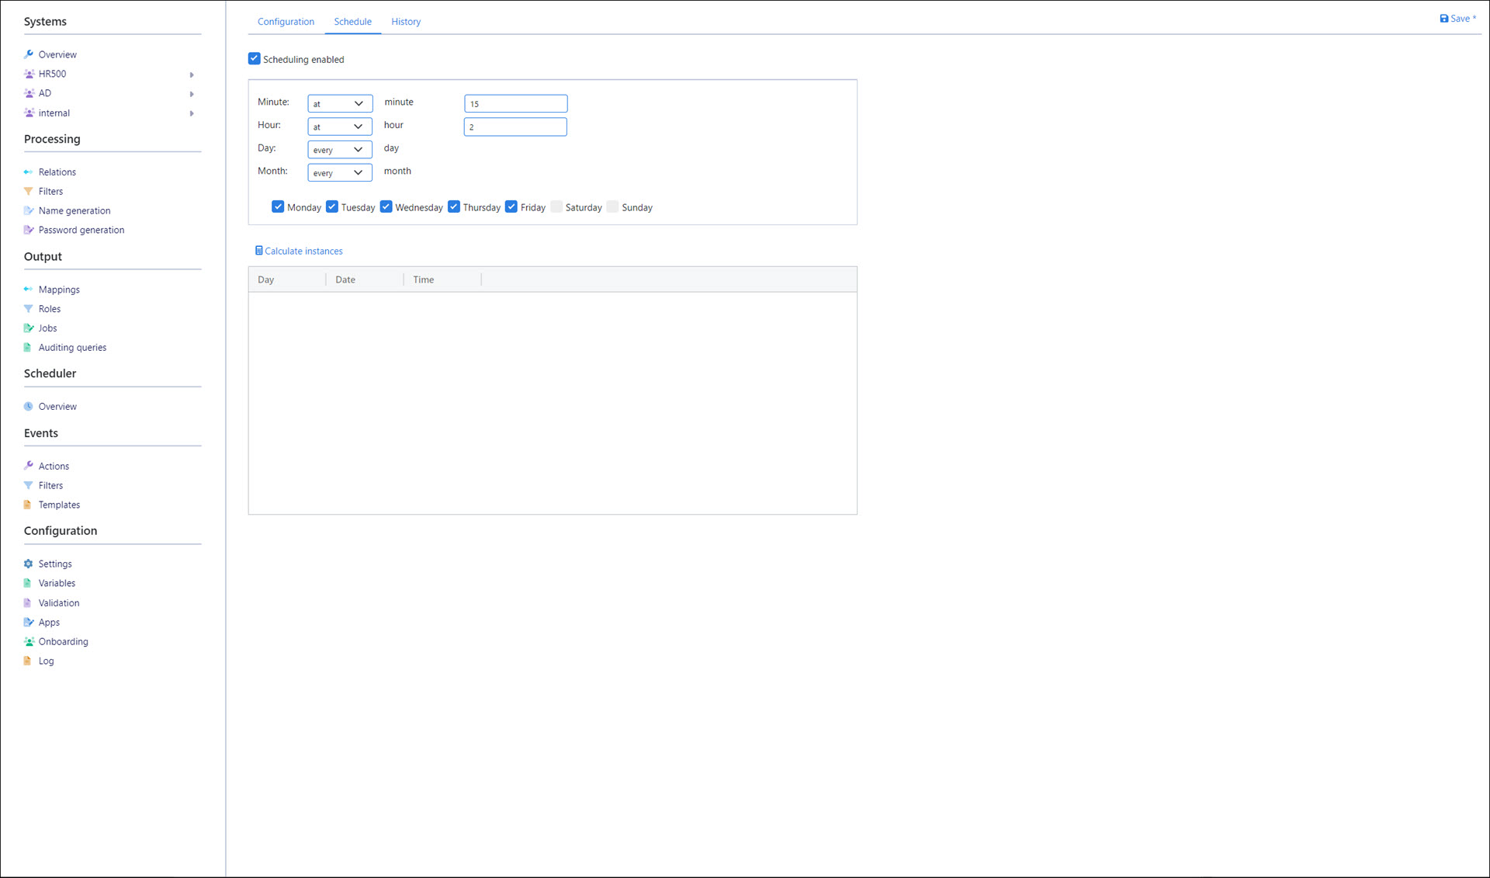The width and height of the screenshot is (1490, 878).
Task: Enable the Saturday checkbox
Action: tap(556, 206)
